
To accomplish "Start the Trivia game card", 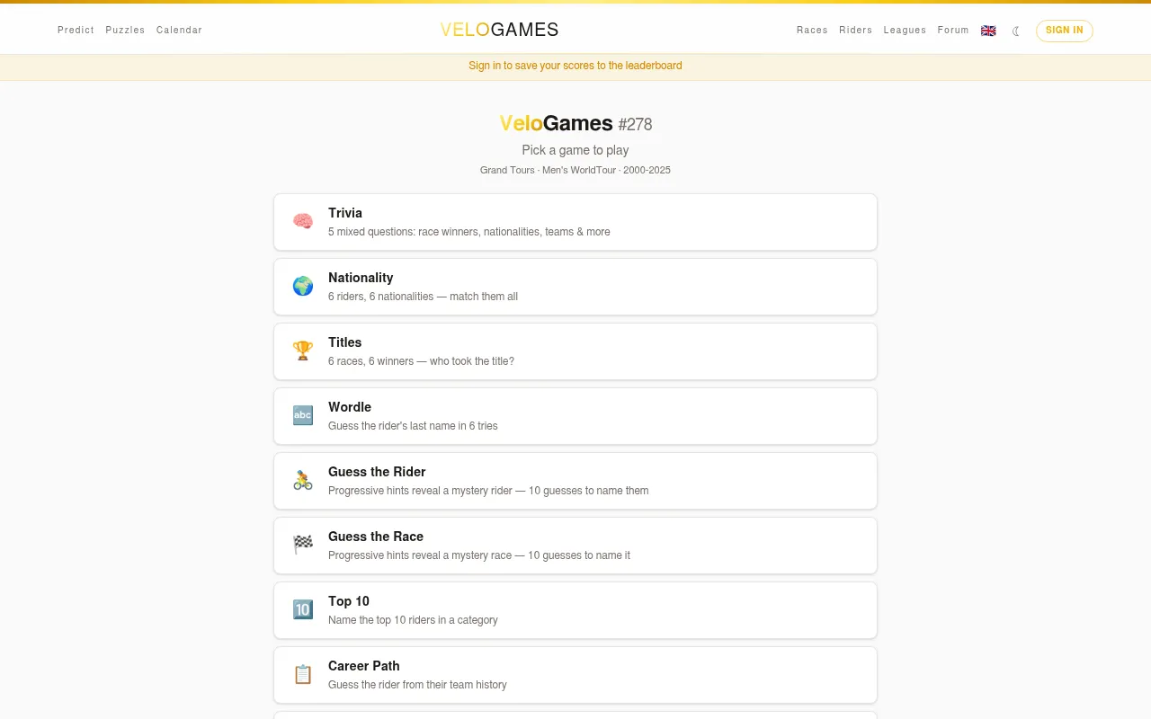I will click(575, 222).
